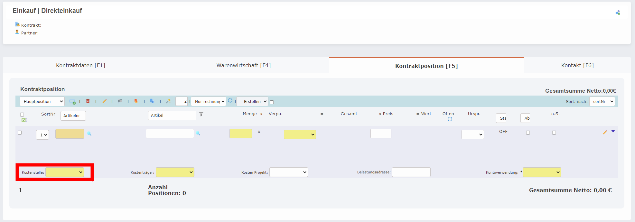Click the yellow Menge quantity field
Image resolution: width=635 pixels, height=222 pixels.
tap(240, 134)
